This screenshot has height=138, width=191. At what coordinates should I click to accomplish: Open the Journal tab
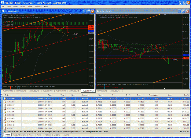66,135
